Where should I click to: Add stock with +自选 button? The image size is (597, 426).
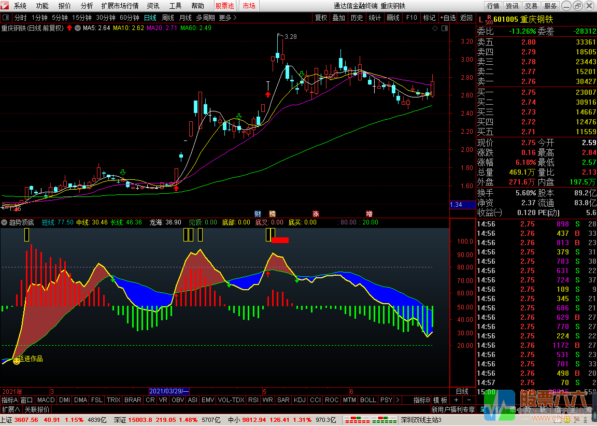point(448,18)
